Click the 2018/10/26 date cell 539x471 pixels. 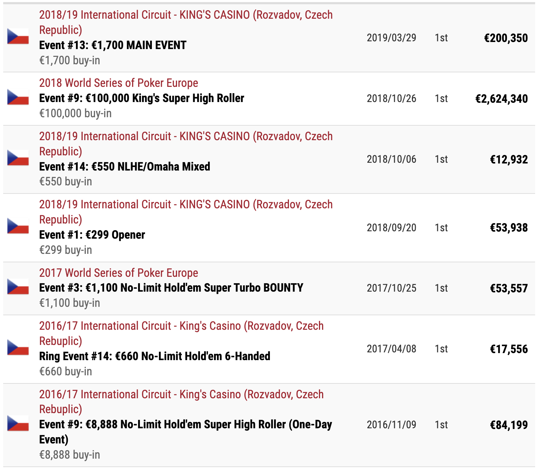coord(391,99)
